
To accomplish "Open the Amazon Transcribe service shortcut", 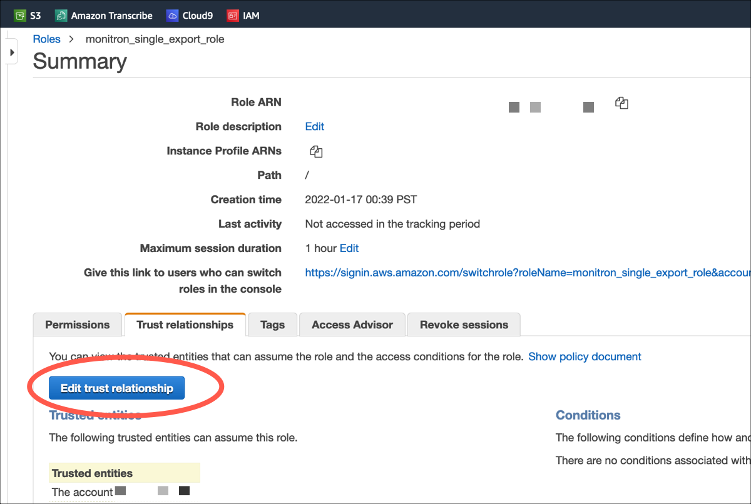I will (x=104, y=15).
